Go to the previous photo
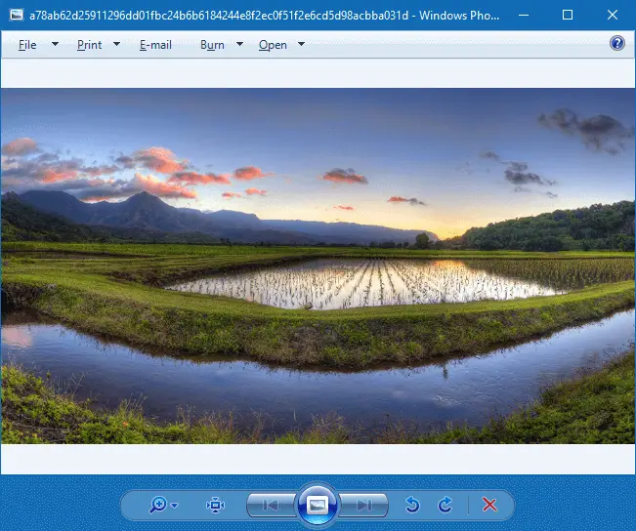This screenshot has height=531, width=636. click(x=271, y=505)
